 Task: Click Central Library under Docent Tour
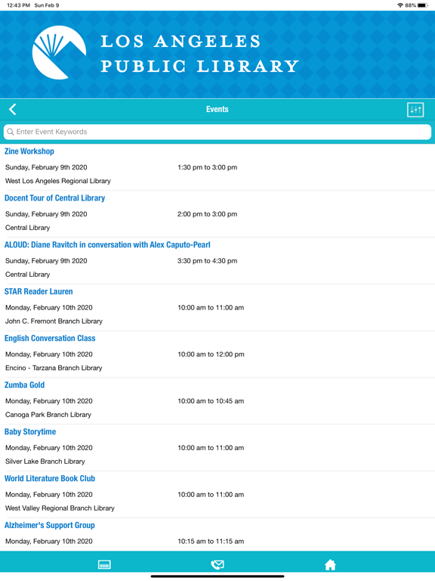(x=27, y=228)
